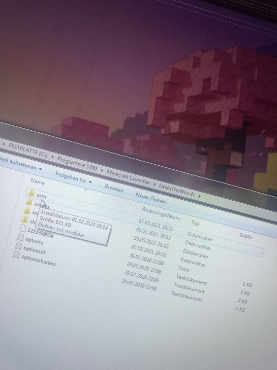Click the Textdokument type of optionsshaders row
The width and height of the screenshot is (277, 370).
pos(186,296)
